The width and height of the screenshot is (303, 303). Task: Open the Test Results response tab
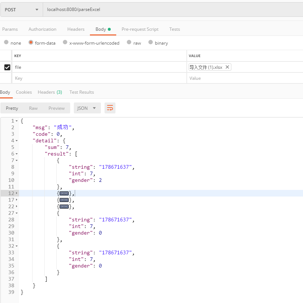pyautogui.click(x=82, y=92)
